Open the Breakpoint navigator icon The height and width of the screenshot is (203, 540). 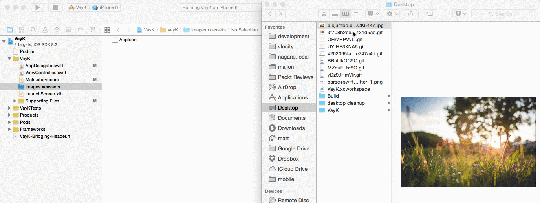(81, 30)
